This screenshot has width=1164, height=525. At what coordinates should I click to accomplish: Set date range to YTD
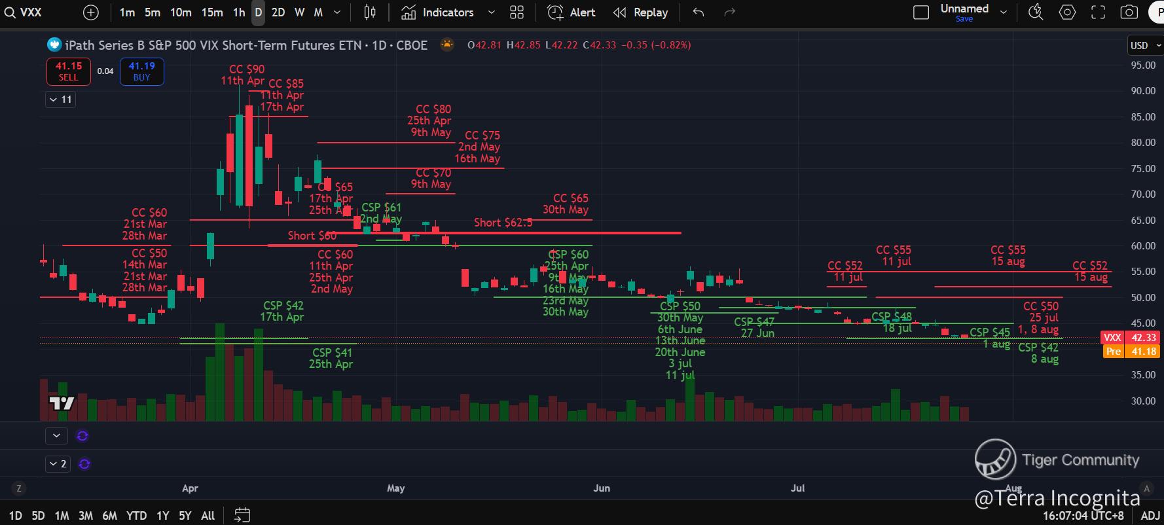click(136, 515)
